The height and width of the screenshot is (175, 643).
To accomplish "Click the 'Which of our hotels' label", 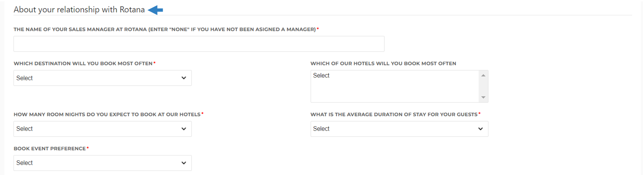I will click(383, 63).
